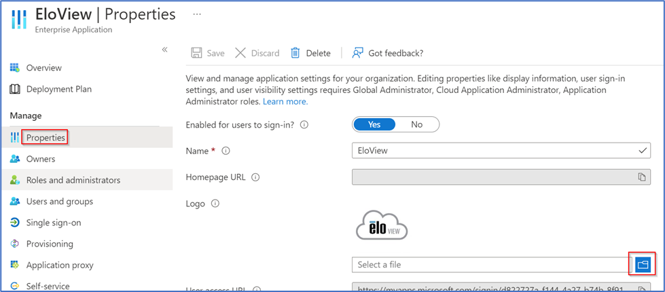
Task: Open Application proxy settings
Action: click(60, 266)
